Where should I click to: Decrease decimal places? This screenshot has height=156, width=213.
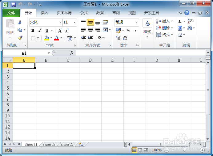click(125, 38)
